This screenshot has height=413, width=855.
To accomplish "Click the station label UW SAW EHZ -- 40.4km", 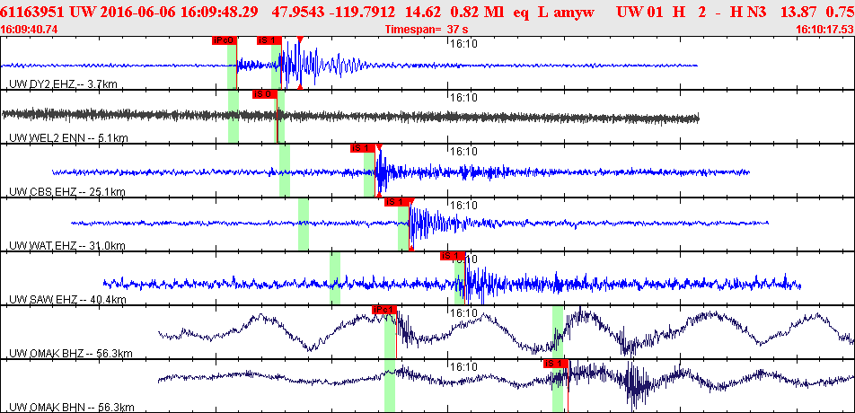I will coord(67,300).
